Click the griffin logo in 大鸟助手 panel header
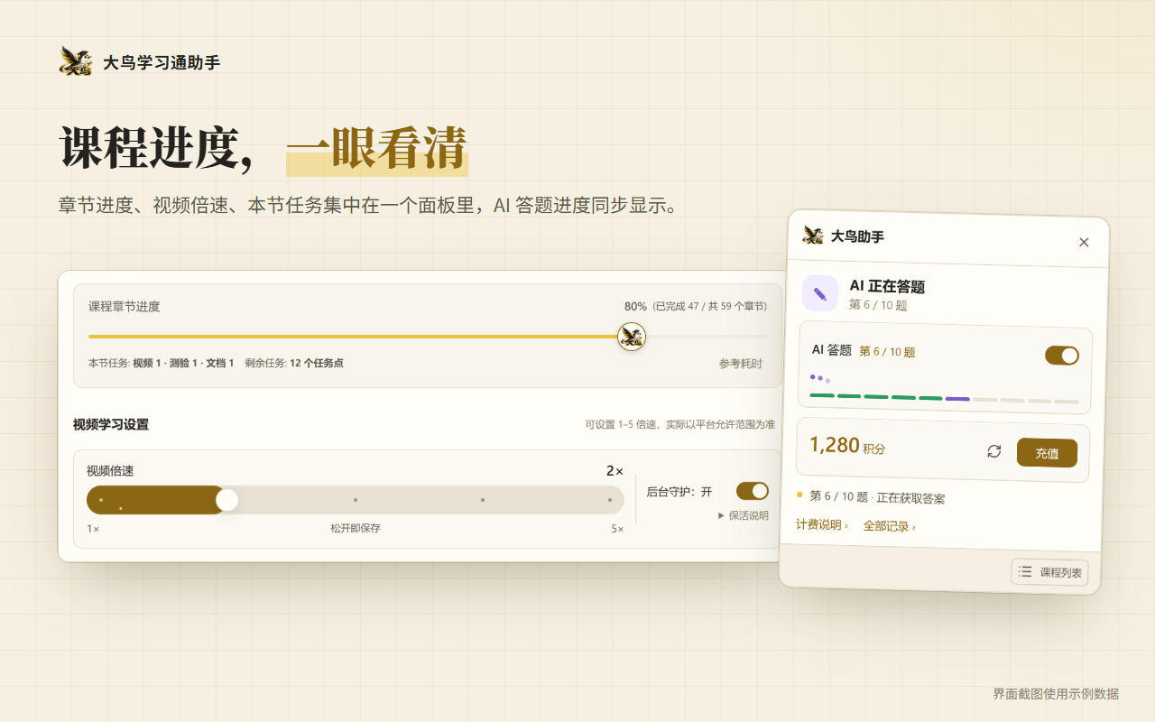Image resolution: width=1155 pixels, height=722 pixels. tap(813, 236)
